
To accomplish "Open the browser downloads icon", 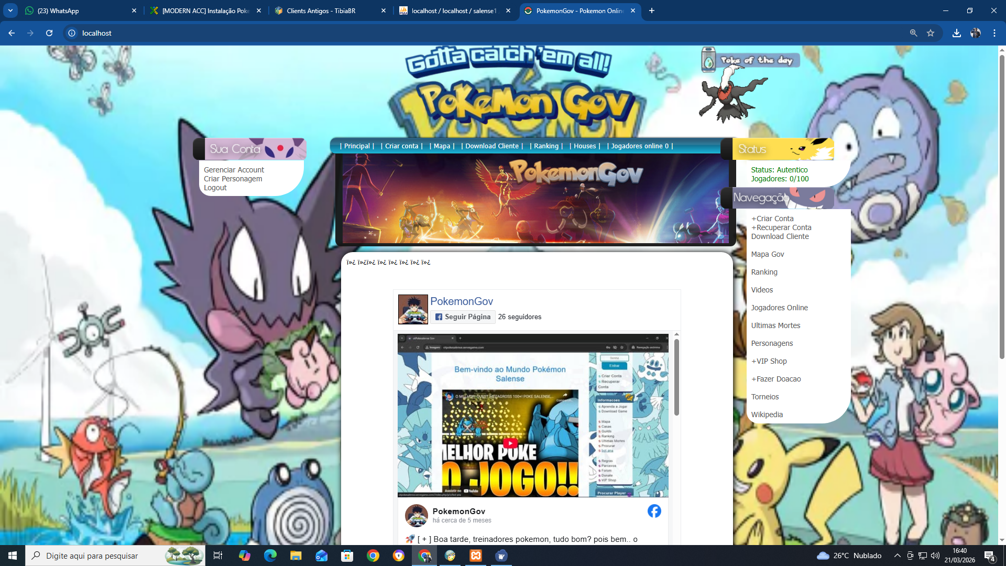I will [x=957, y=33].
